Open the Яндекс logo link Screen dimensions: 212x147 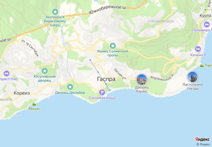coord(203,139)
